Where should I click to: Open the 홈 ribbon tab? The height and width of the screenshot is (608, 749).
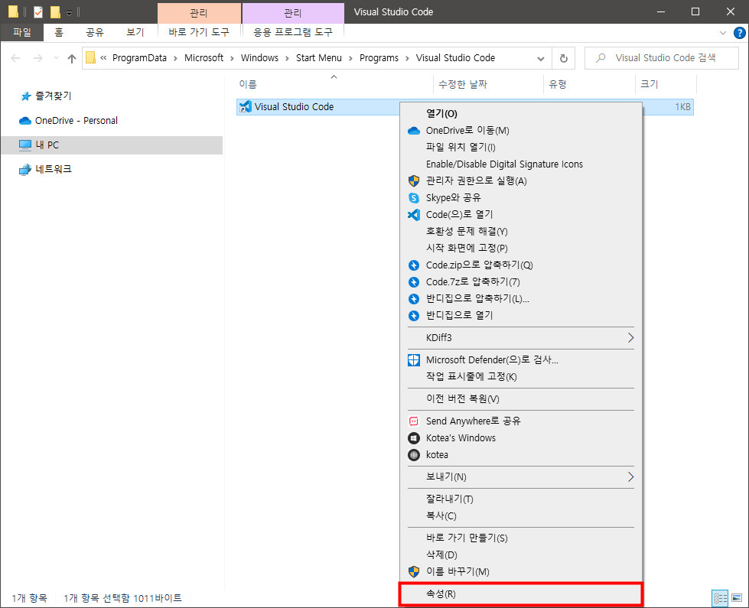[59, 32]
